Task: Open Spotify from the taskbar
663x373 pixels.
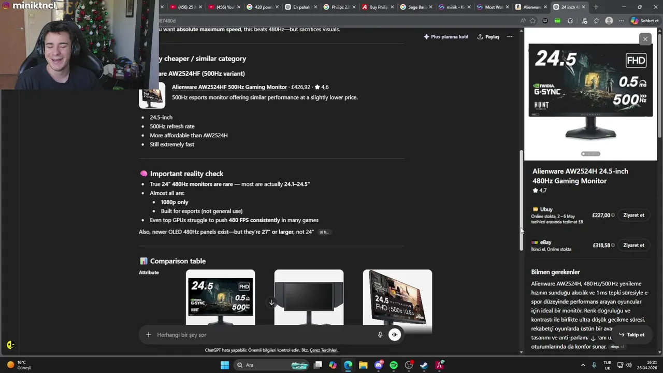Action: (x=394, y=365)
